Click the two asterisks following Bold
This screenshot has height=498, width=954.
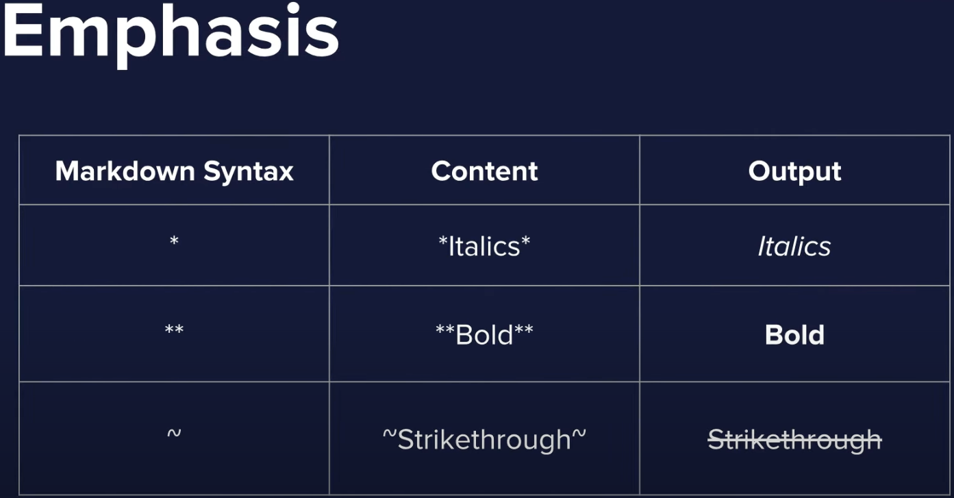(524, 331)
